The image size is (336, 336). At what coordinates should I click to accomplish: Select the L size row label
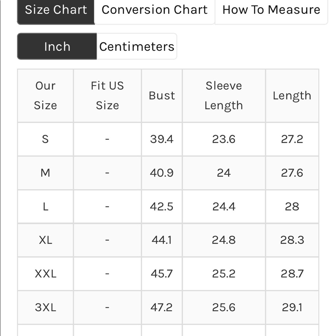(x=45, y=207)
